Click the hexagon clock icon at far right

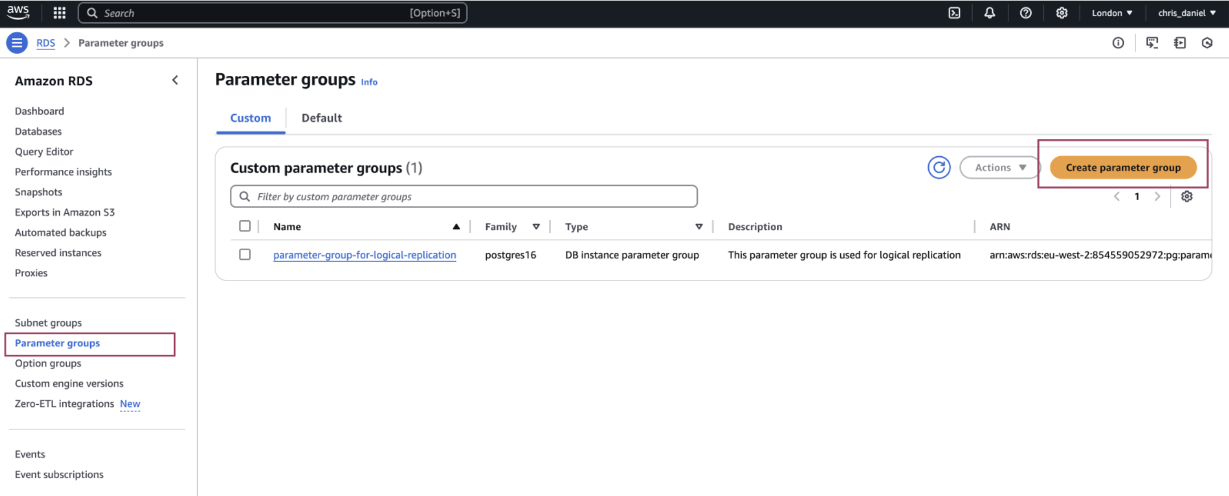[x=1207, y=43]
